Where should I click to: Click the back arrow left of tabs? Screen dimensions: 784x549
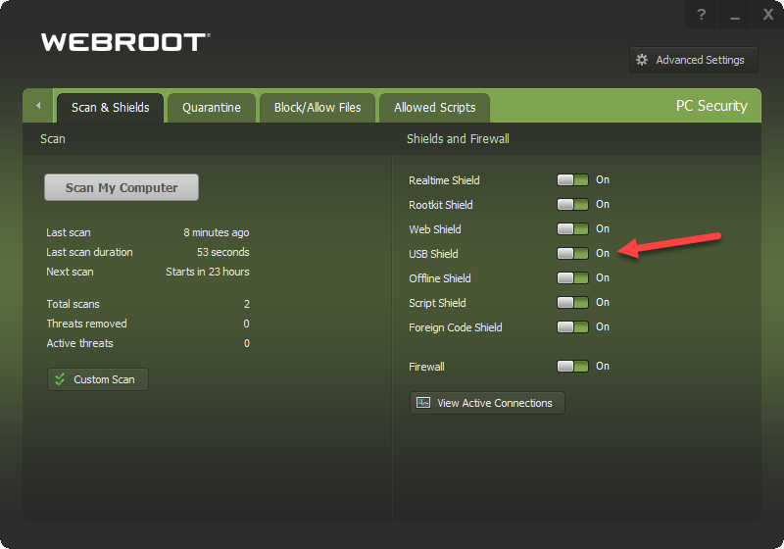point(38,106)
